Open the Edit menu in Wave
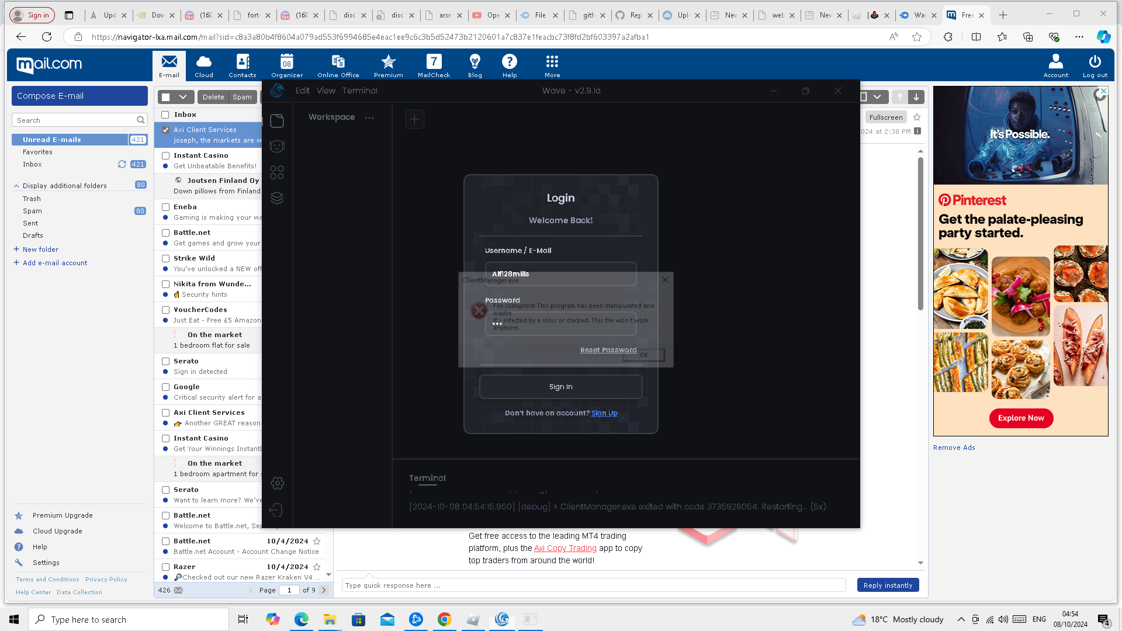 302,91
